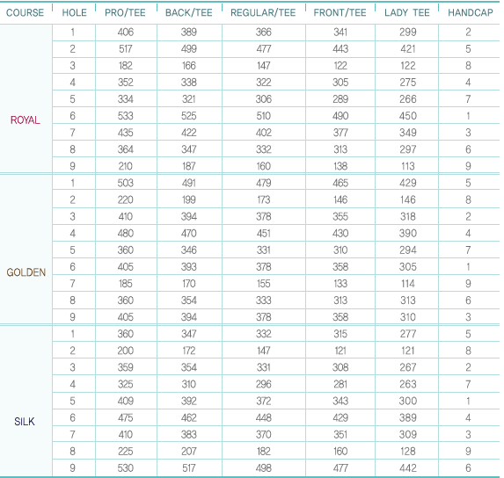
Task: Click Royal hole 2 Back/Tee value 499
Action: click(189, 49)
